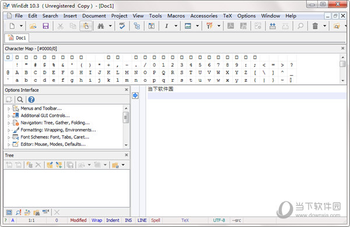Click the tree node build icon in Tree toolbar
Viewport: 350px width, 227px height.
[29, 165]
